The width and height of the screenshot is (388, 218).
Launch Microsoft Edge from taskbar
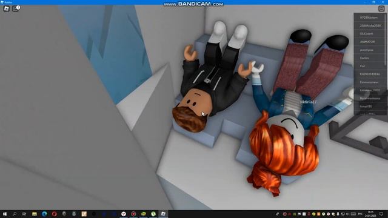pos(44,214)
